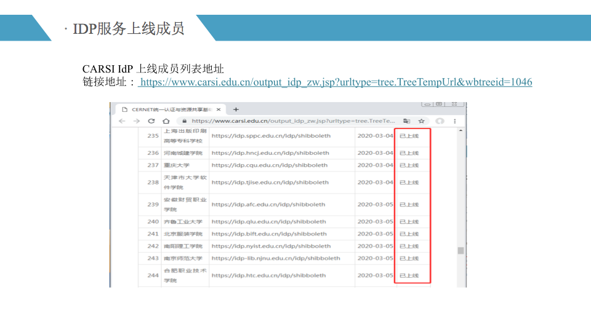Open the browser profile avatar

[440, 121]
